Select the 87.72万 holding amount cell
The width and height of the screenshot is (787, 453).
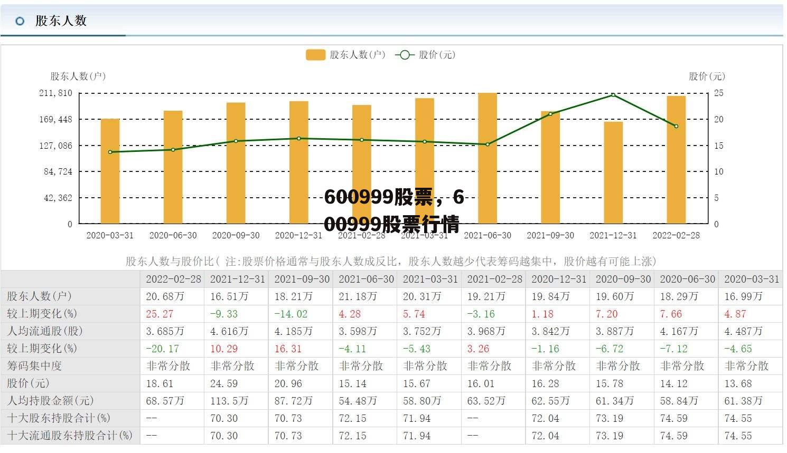coord(293,401)
